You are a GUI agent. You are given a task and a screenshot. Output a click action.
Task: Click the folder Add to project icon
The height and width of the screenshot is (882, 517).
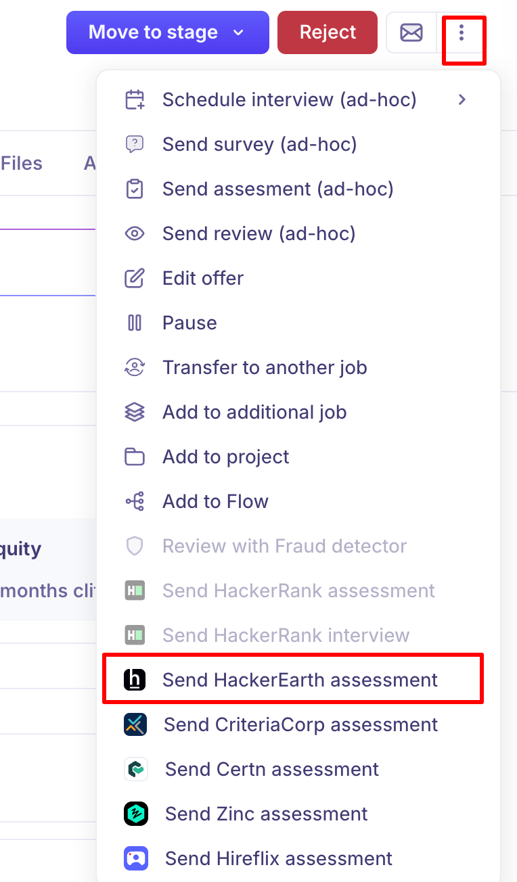pos(135,457)
